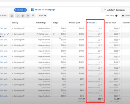Click the icon beside cost value $0.68
Screen dimensions: 130x104
pyautogui.click(x=119, y=28)
